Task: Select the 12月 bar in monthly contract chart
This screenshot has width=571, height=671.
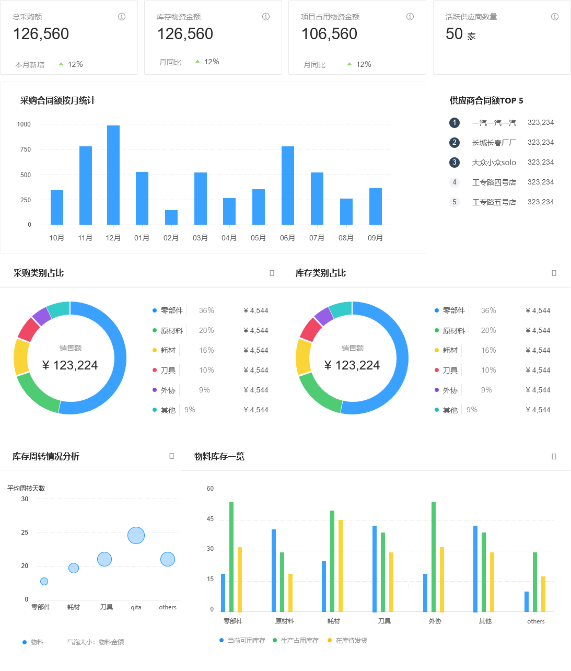Action: tap(113, 175)
